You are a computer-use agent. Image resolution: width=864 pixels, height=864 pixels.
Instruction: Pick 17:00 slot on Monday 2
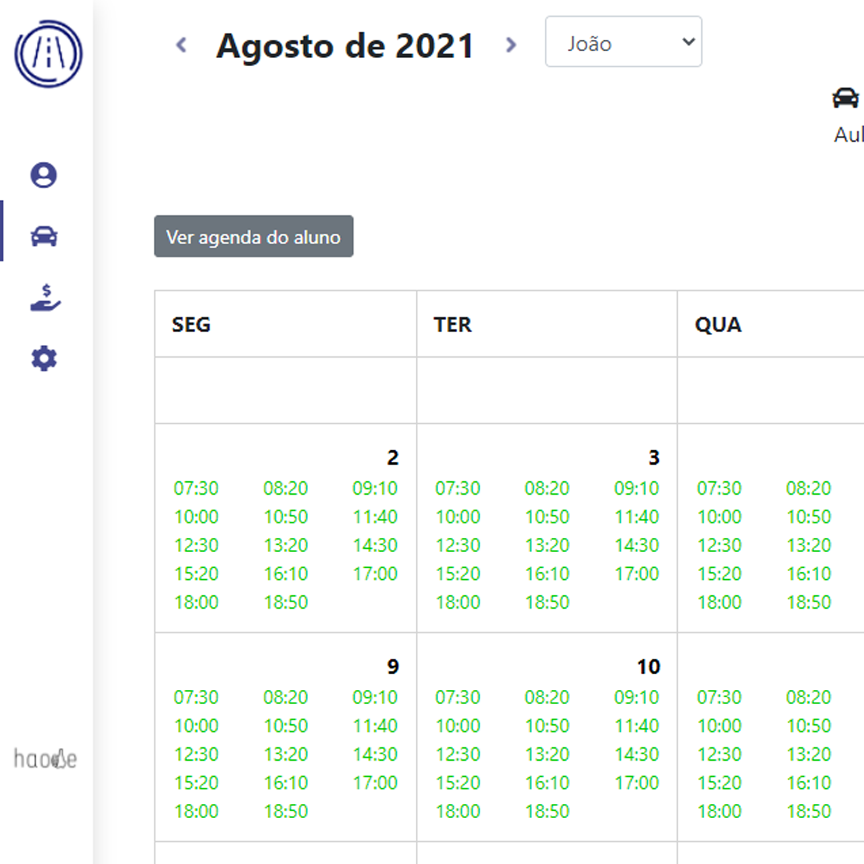tap(375, 574)
